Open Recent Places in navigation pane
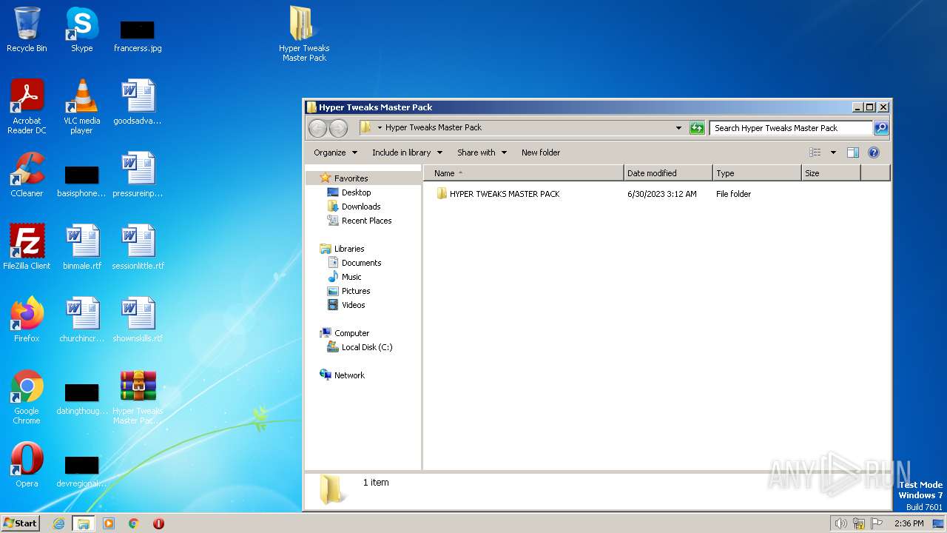Viewport: 947px width, 533px height. point(366,221)
